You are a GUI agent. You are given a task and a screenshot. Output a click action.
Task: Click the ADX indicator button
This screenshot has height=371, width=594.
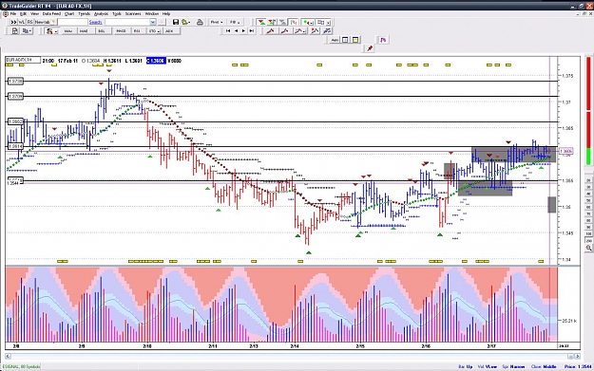point(169,31)
